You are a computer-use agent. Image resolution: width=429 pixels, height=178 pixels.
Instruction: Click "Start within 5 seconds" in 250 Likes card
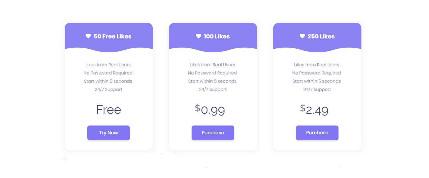[x=316, y=81]
